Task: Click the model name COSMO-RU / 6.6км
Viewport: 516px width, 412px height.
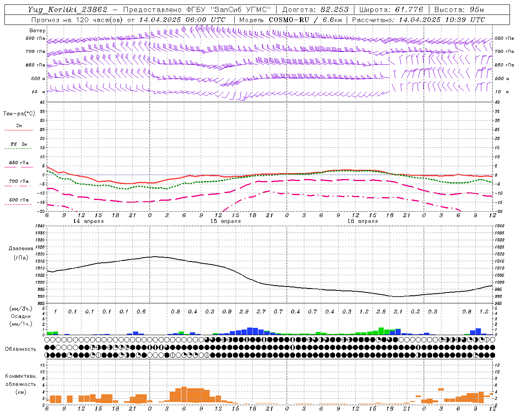Action: pyautogui.click(x=306, y=20)
